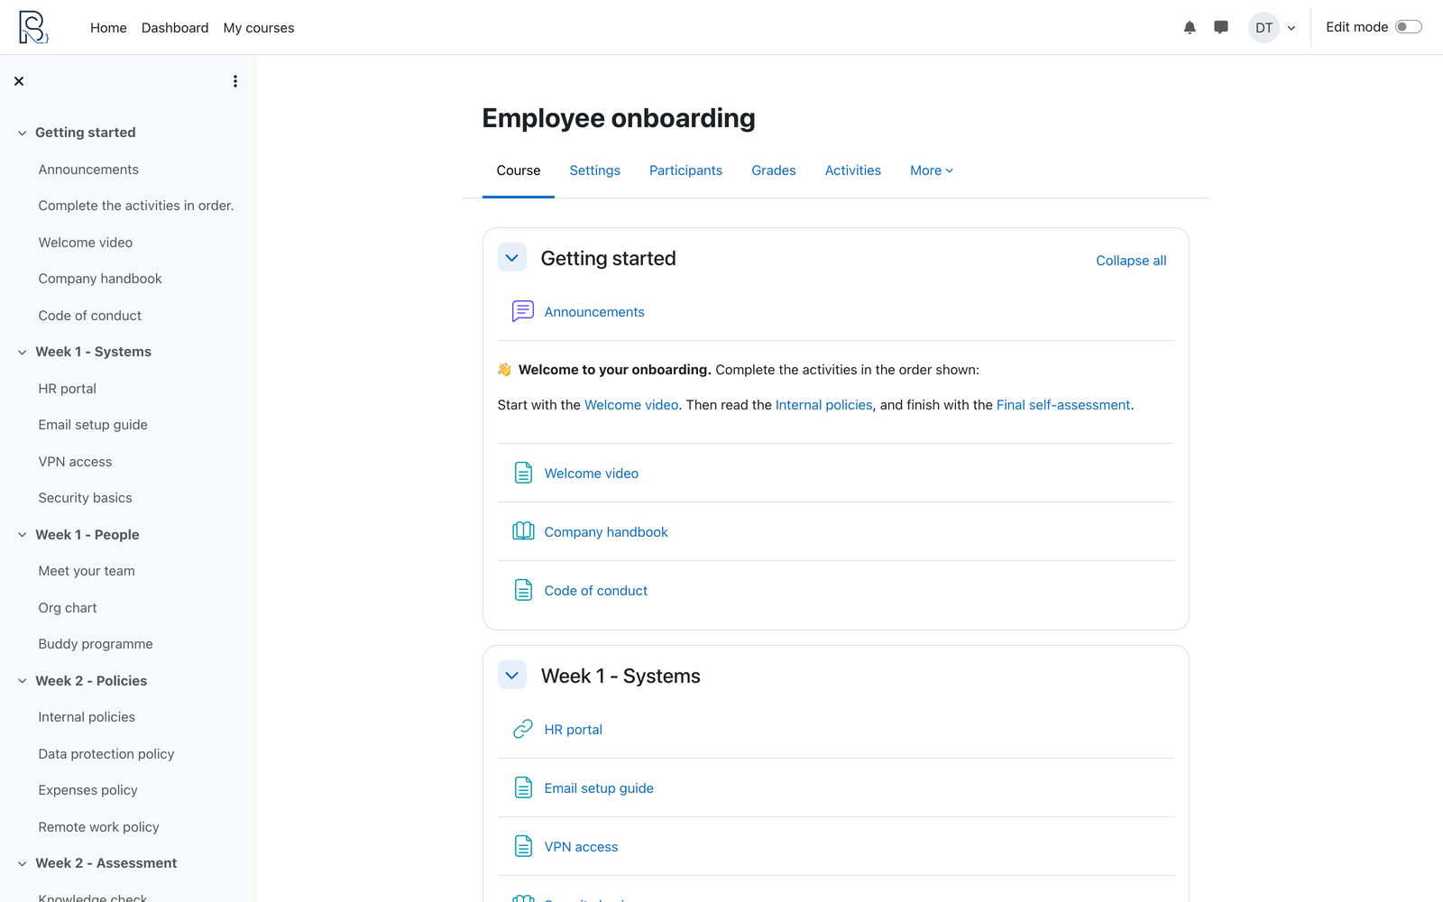Click the Code of conduct page icon
1443x902 pixels.
523,590
